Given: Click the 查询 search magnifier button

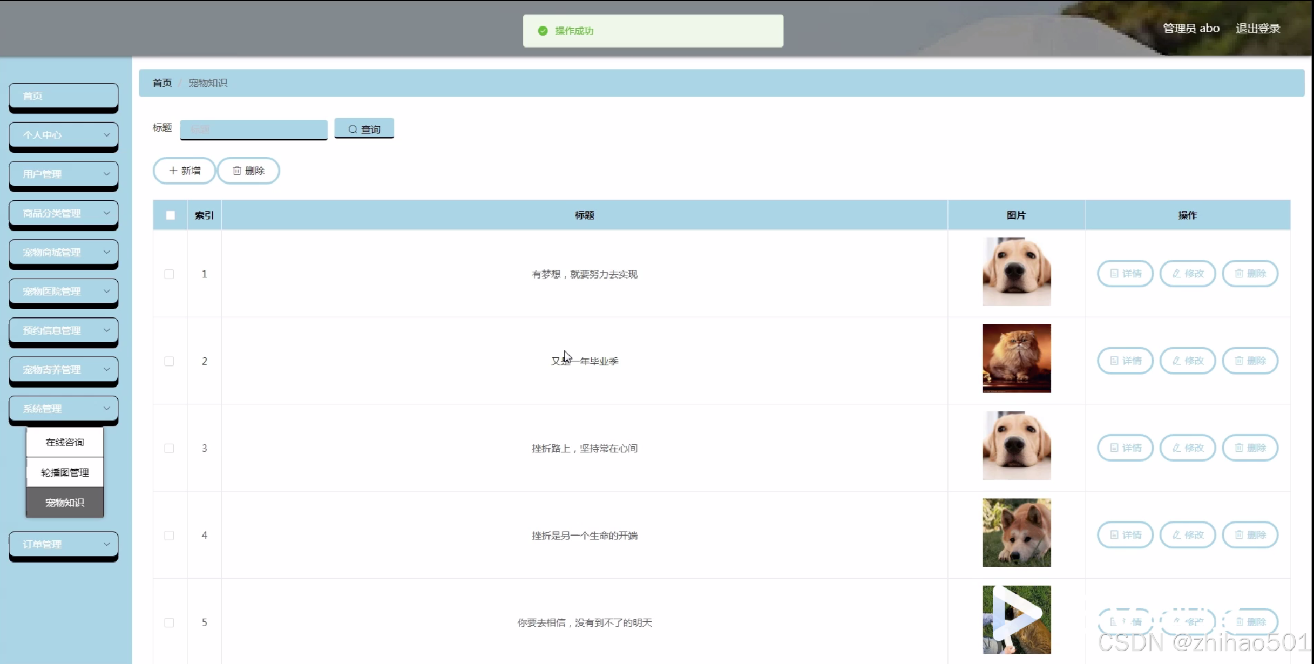Looking at the screenshot, I should [x=364, y=129].
